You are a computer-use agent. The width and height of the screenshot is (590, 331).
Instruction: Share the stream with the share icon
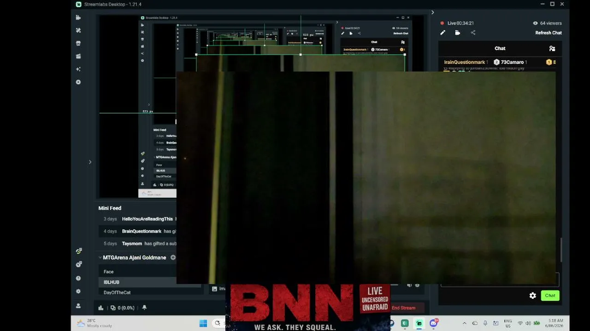tap(473, 33)
